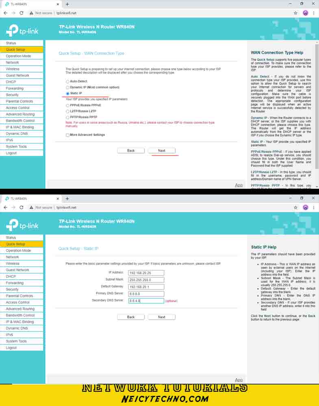This screenshot has width=319, height=406.
Task: Click the IP Address input field
Action: click(x=146, y=273)
